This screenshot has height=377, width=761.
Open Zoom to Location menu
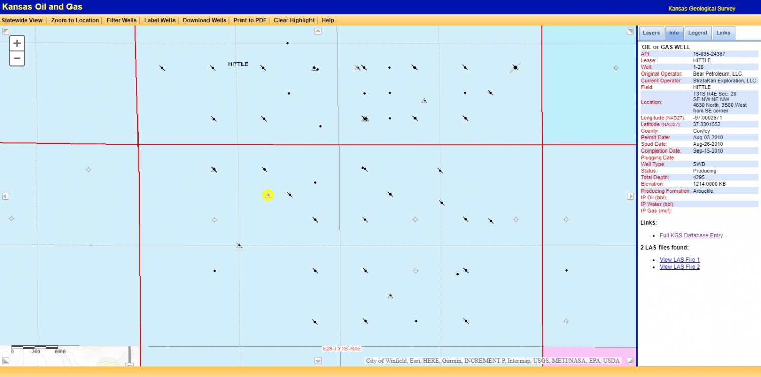point(75,20)
